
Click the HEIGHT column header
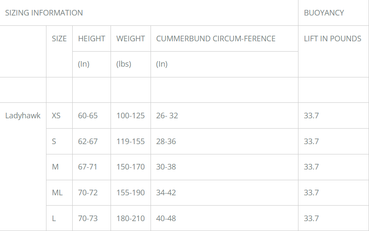click(x=92, y=39)
